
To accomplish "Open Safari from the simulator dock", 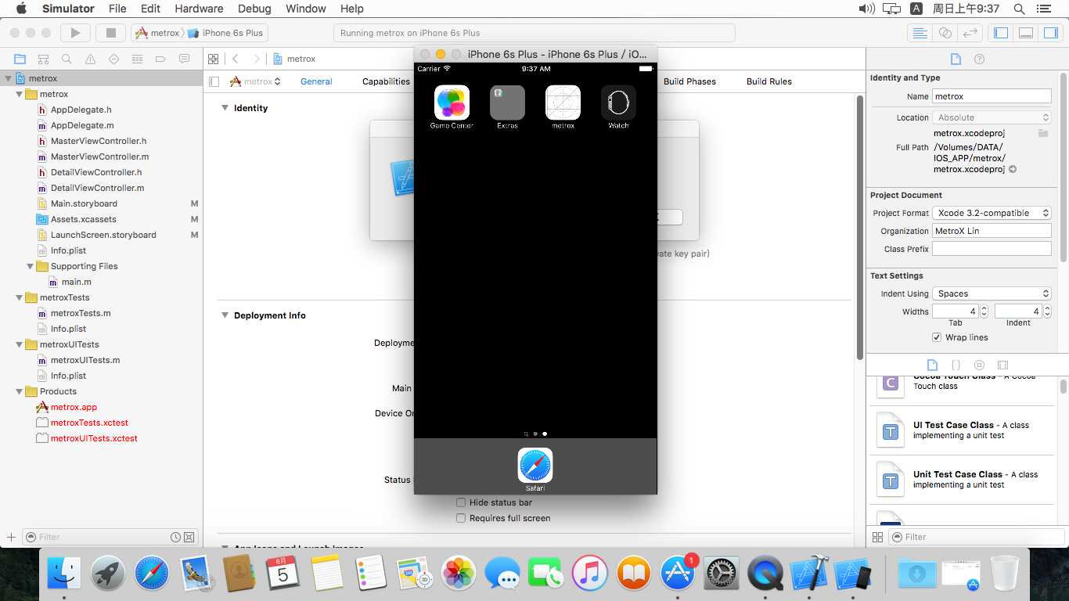I will (535, 469).
